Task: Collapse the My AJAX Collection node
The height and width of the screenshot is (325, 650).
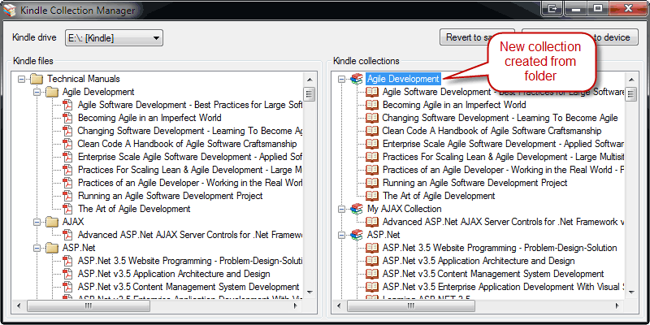Action: click(x=342, y=209)
